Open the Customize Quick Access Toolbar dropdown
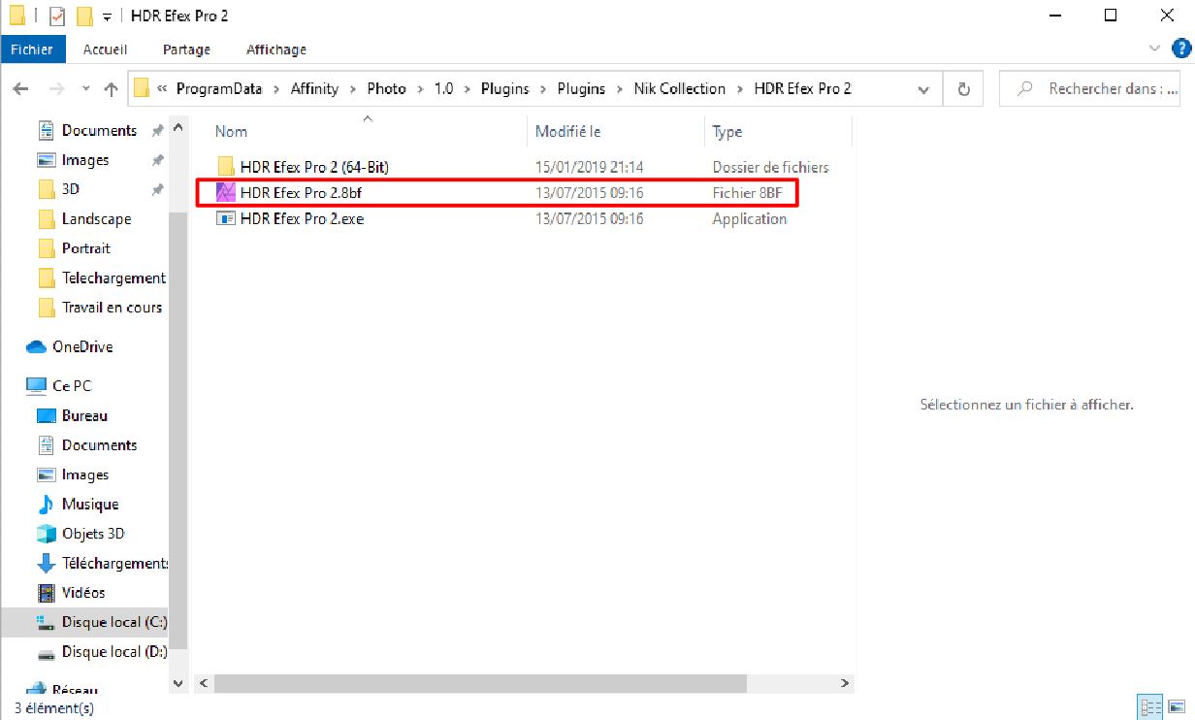This screenshot has height=720, width=1195. tap(107, 16)
